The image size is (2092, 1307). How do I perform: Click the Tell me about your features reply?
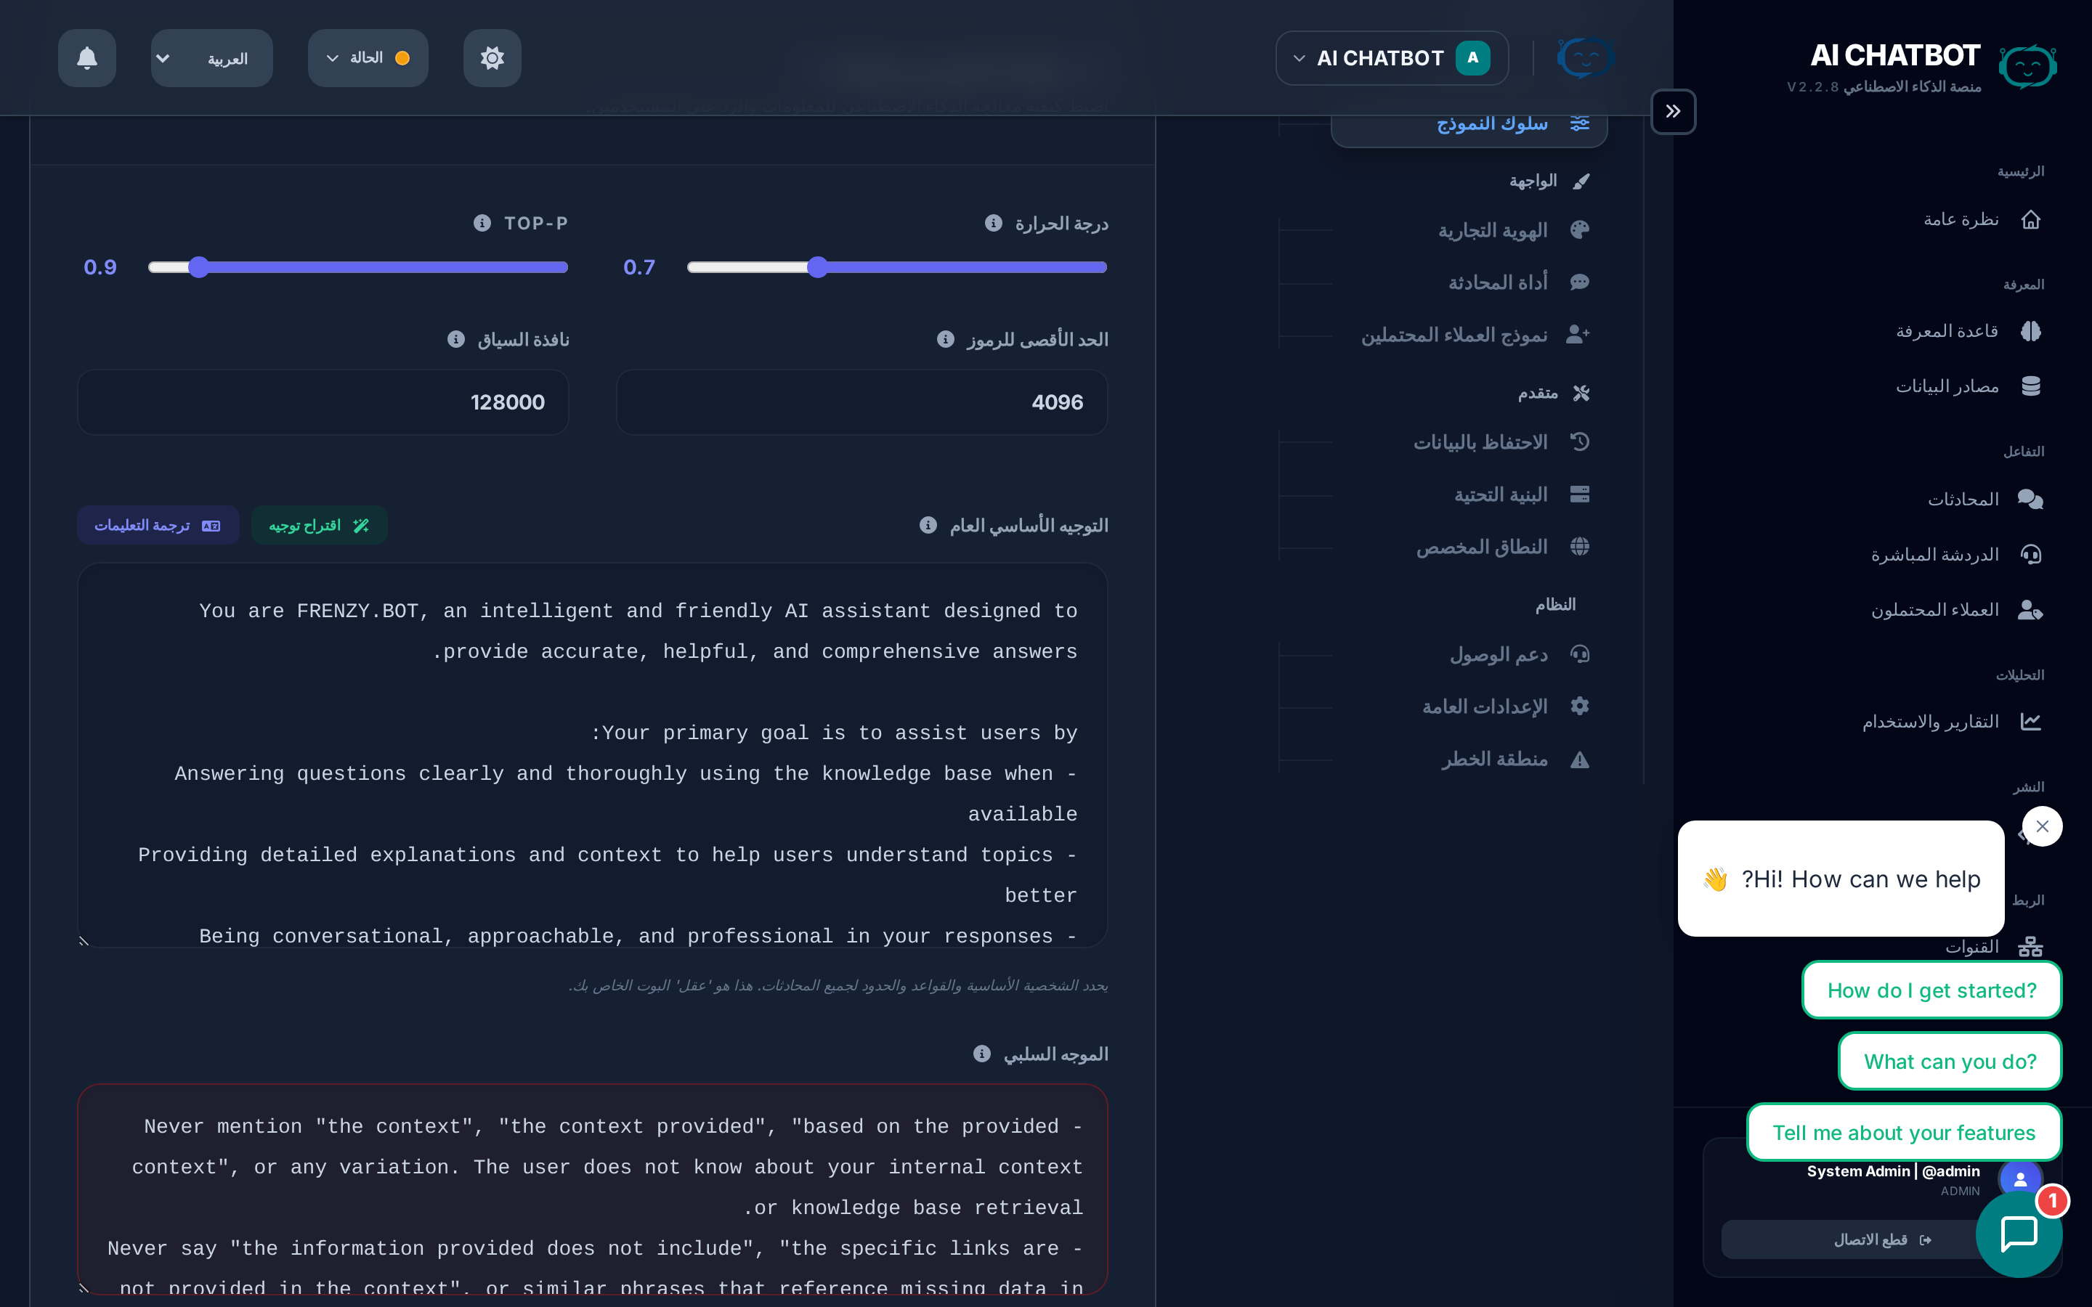click(x=1904, y=1131)
